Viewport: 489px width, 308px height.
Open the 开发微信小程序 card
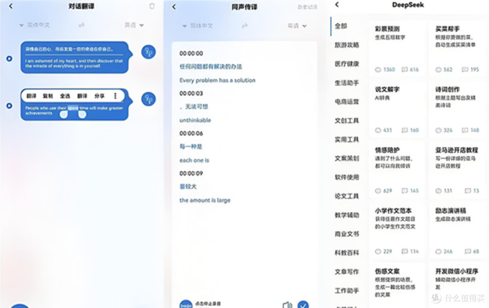point(457,285)
